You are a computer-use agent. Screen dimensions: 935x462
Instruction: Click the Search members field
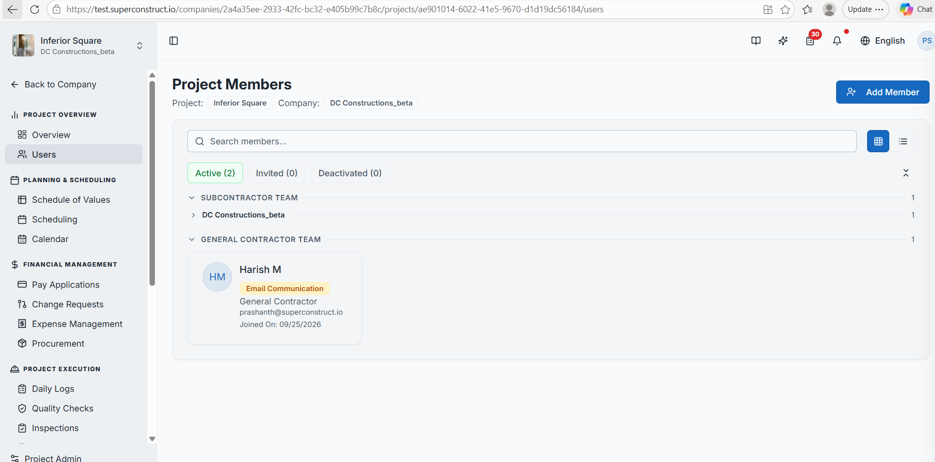[522, 141]
